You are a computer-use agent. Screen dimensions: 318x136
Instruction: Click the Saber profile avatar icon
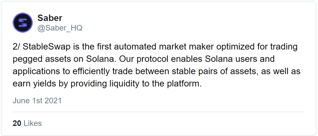23,23
